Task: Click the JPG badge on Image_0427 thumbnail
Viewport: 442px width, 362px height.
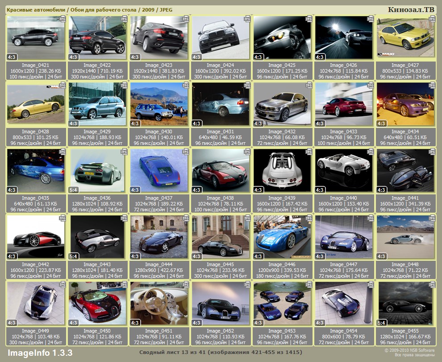Action: [x=432, y=19]
